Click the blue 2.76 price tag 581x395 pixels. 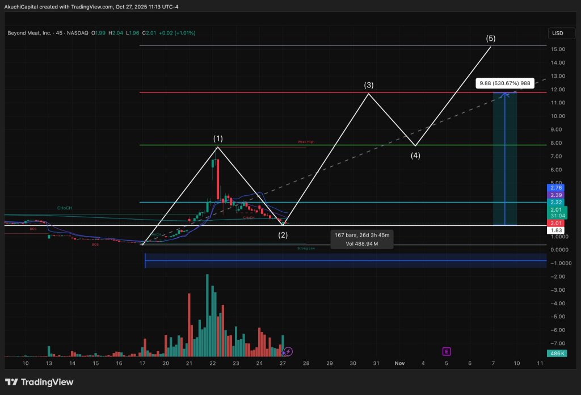click(555, 187)
